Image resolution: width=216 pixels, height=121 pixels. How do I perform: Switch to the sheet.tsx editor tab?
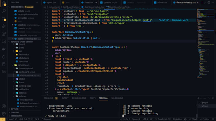(x=89, y=3)
